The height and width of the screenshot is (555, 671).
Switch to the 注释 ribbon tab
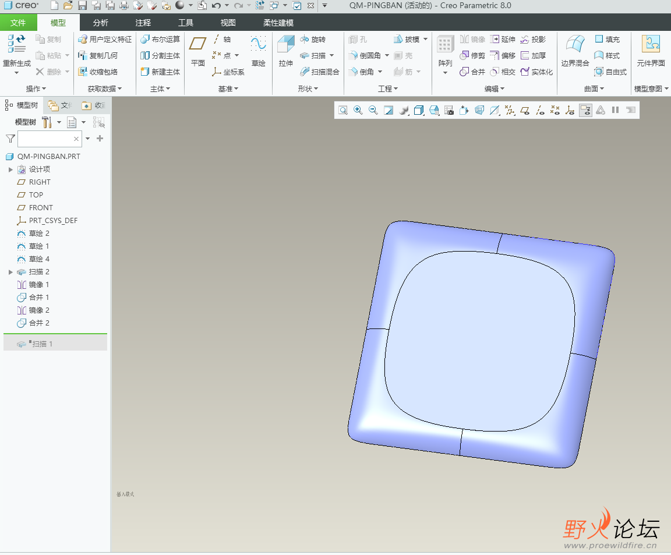click(x=143, y=23)
